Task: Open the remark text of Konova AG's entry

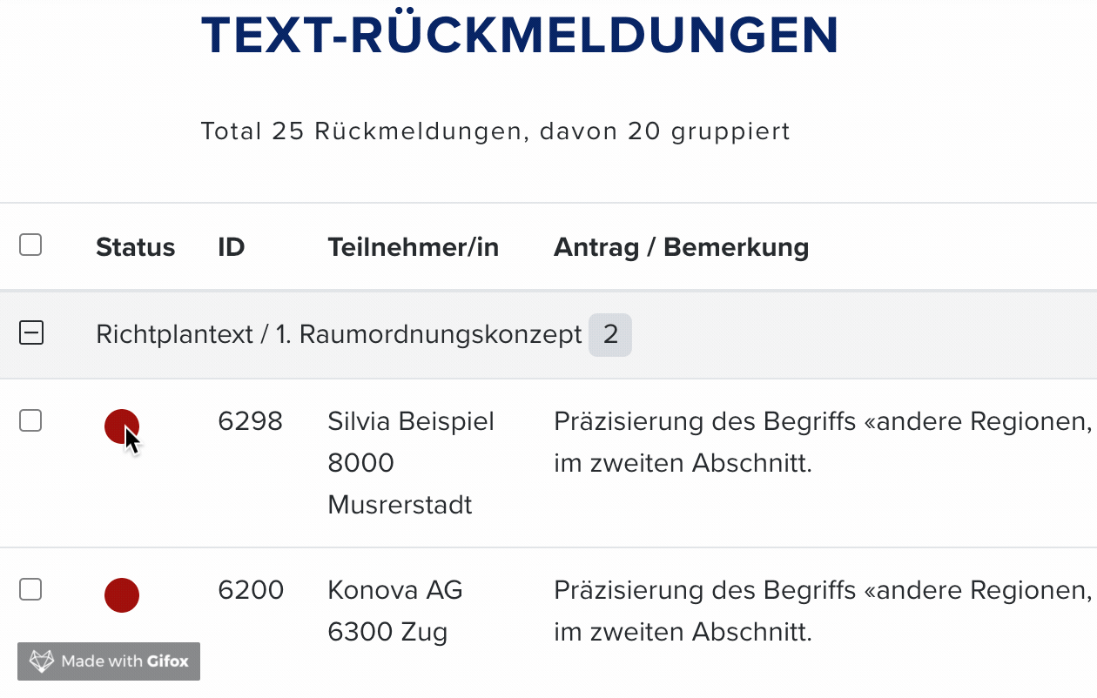Action: (x=824, y=611)
